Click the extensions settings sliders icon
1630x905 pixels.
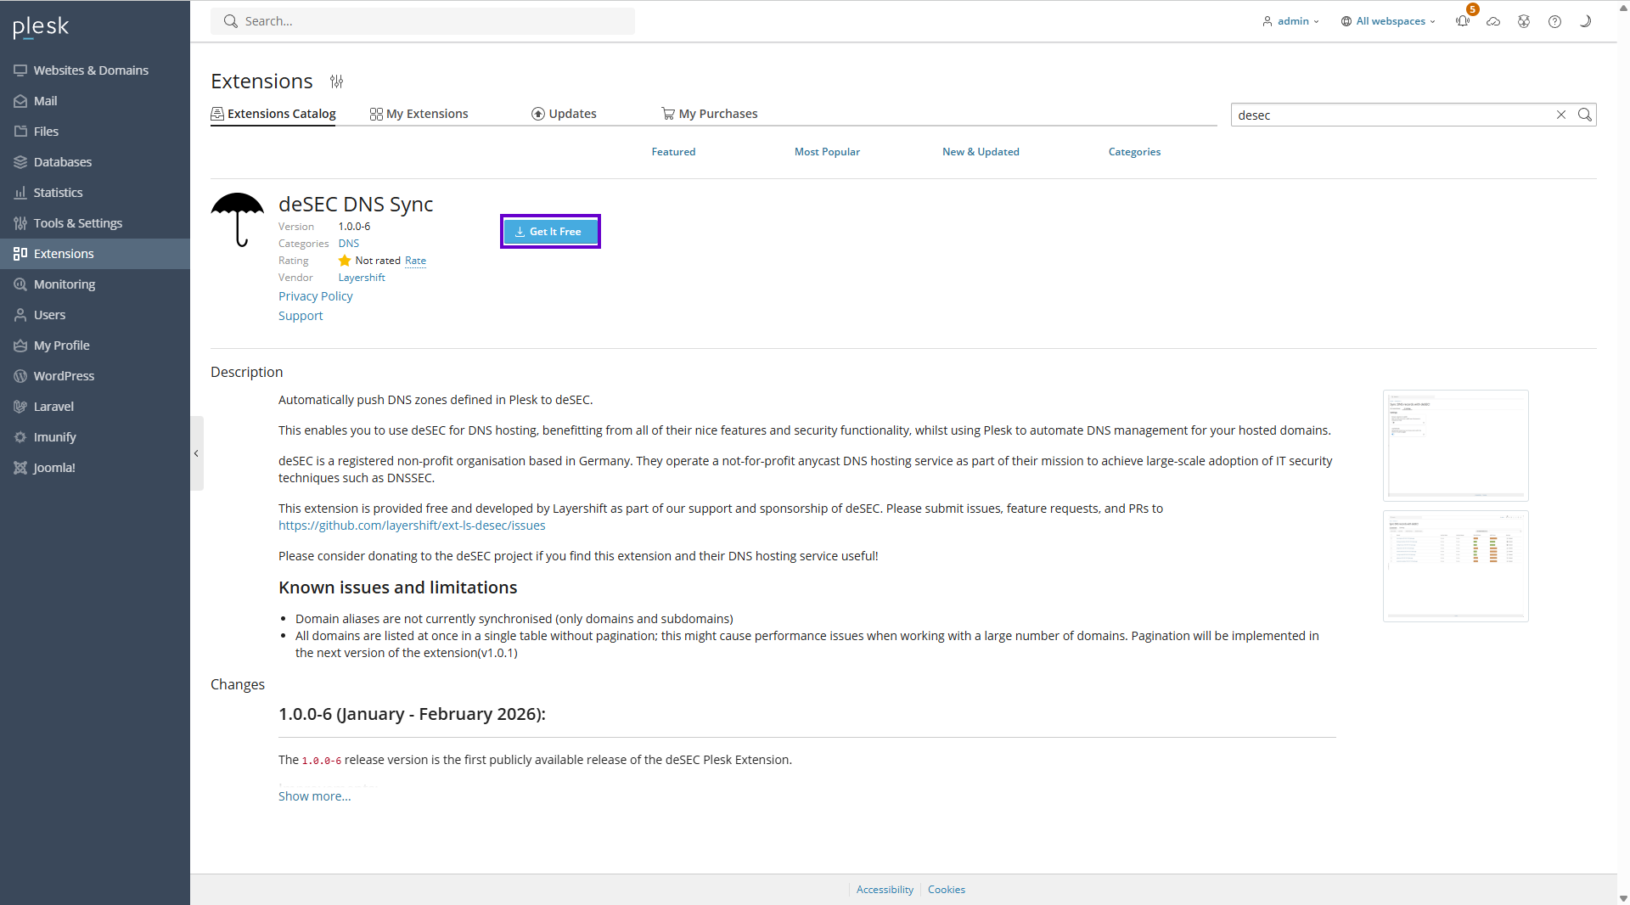pyautogui.click(x=337, y=82)
